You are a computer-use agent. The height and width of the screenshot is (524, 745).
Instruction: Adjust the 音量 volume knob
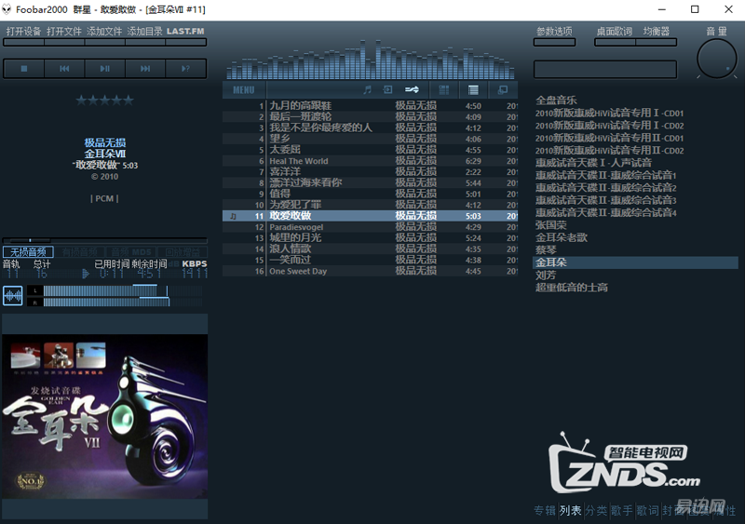point(715,60)
